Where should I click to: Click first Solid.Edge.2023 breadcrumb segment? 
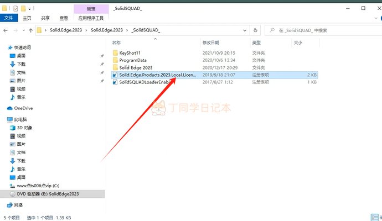pos(66,30)
